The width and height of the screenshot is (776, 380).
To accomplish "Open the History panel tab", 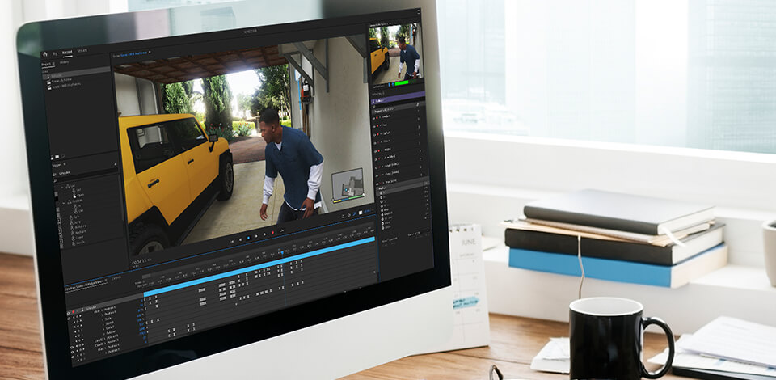I will click(x=65, y=62).
